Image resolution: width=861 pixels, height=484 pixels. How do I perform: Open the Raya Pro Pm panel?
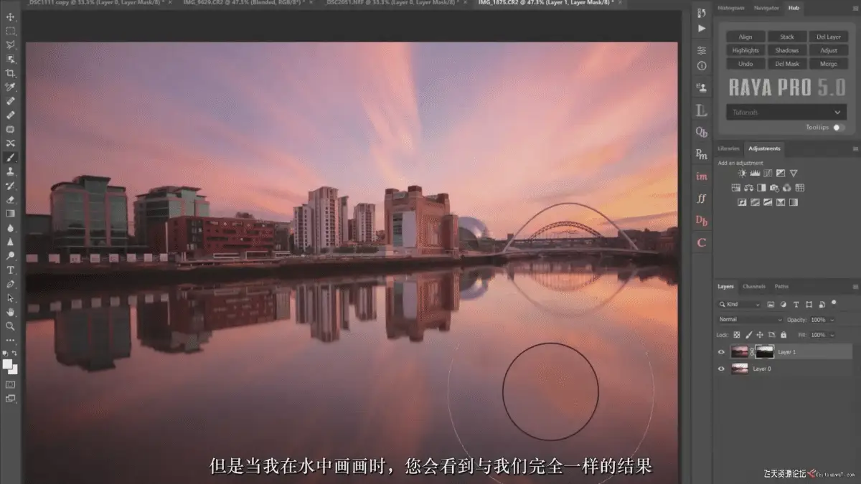(x=702, y=154)
